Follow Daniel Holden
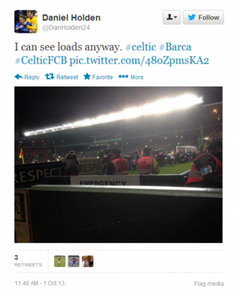Viewport: 235px width, 292px height. [203, 17]
